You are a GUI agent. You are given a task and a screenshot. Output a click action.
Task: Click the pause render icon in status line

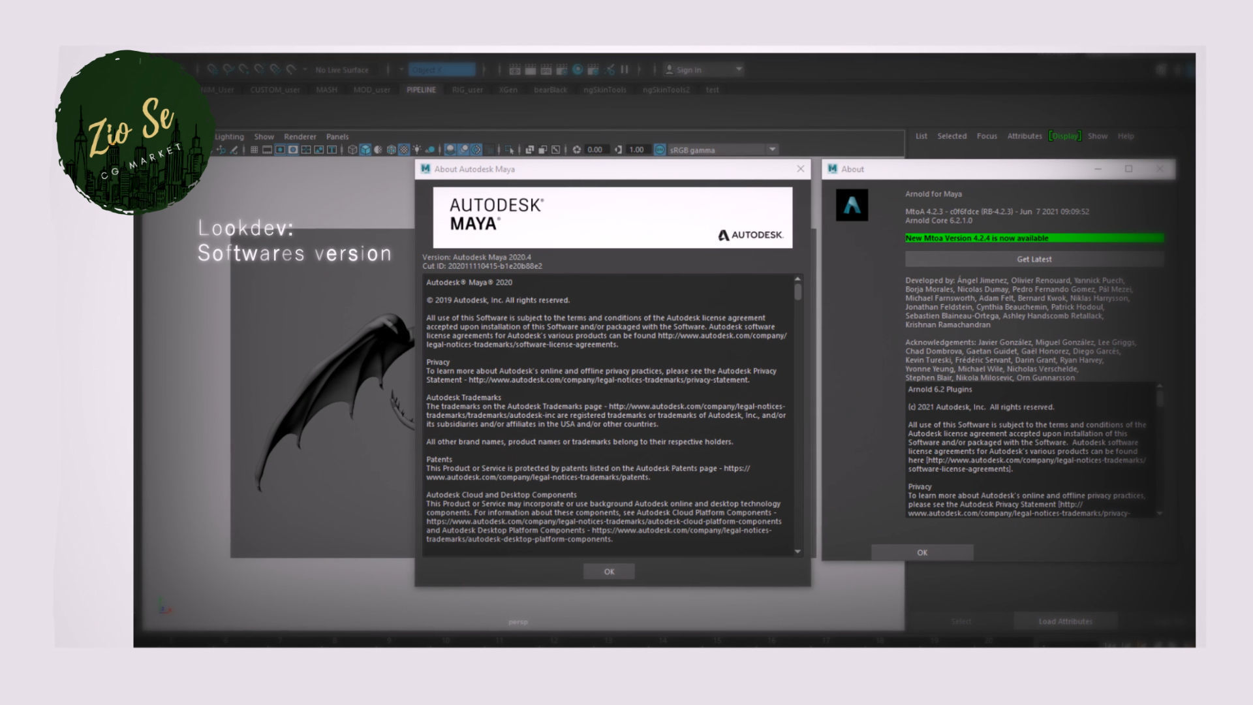[x=625, y=70]
